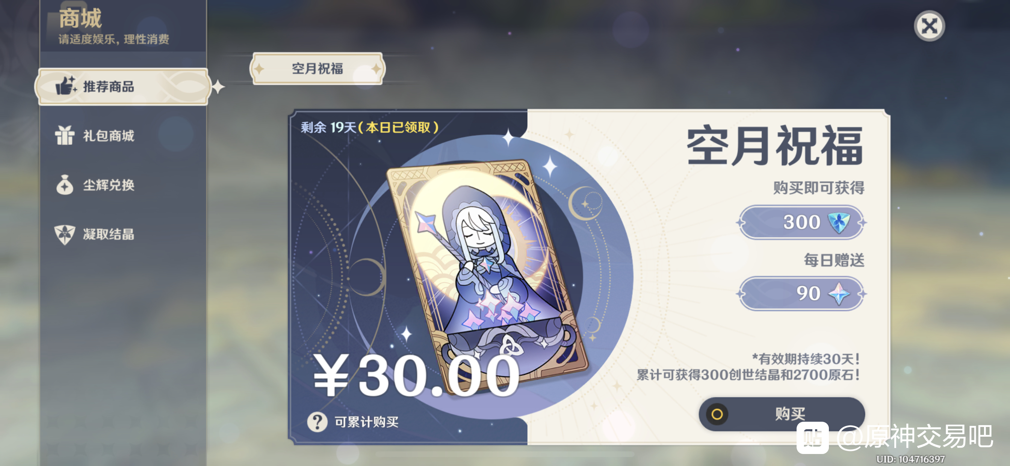
Task: Tap the Primogem icon beside 90
Action: pyautogui.click(x=839, y=294)
